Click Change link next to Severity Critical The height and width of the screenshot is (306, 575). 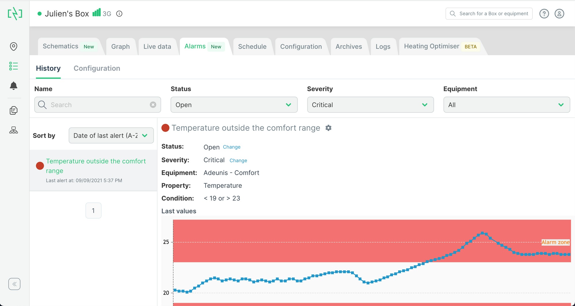(x=238, y=161)
